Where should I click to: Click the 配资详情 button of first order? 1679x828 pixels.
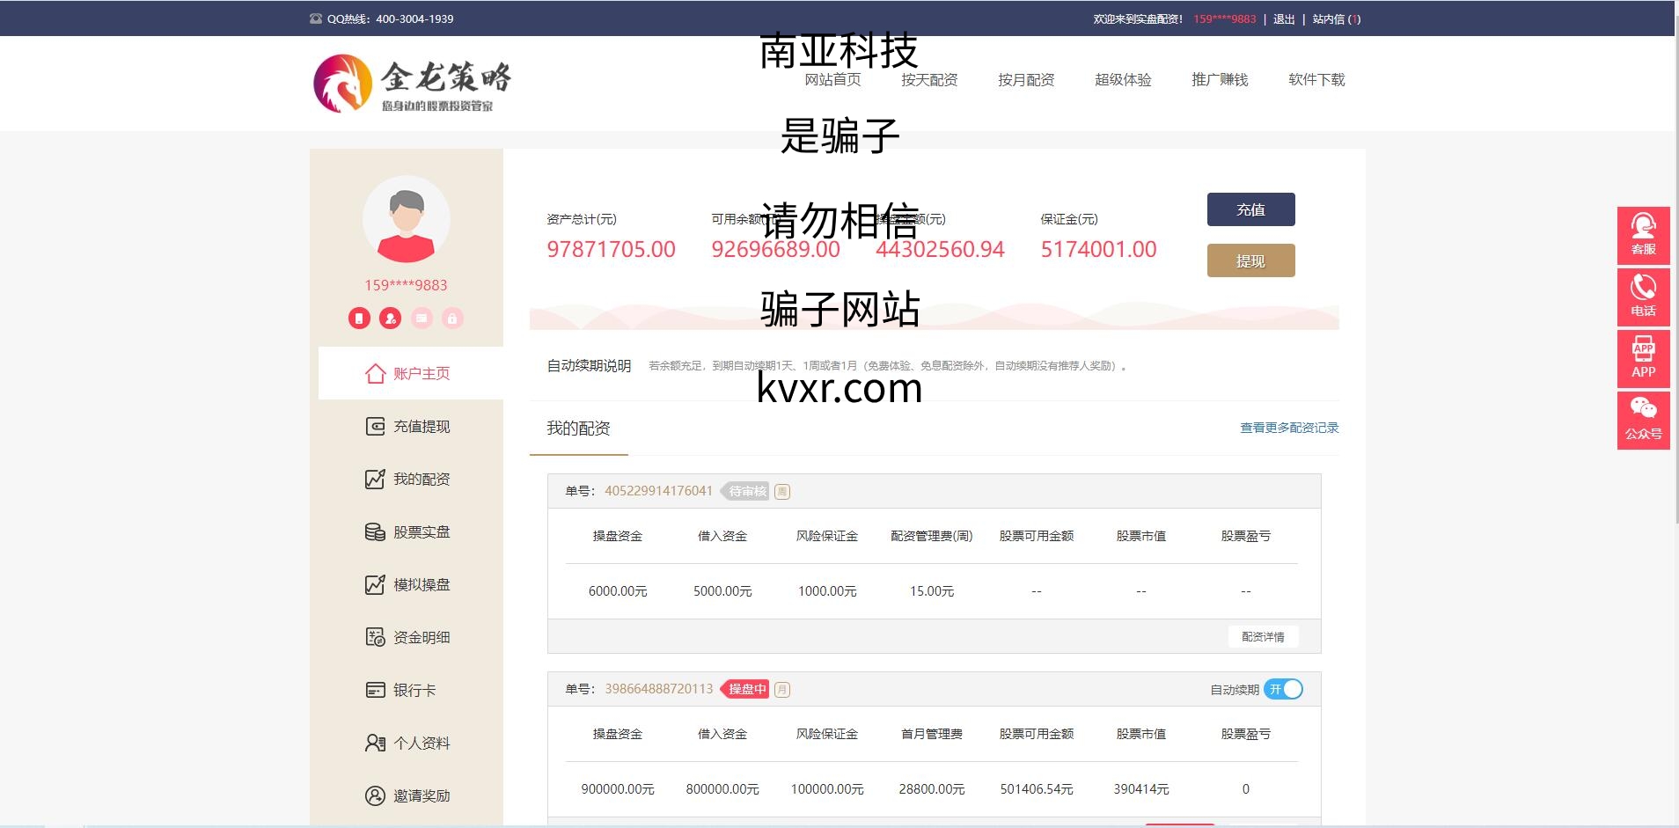(1263, 636)
